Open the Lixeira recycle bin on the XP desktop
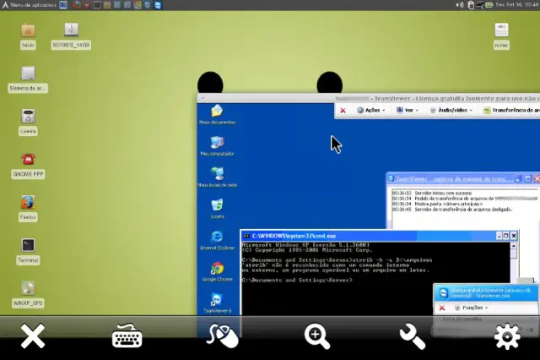Viewport: 540px width, 360px height. tap(217, 209)
